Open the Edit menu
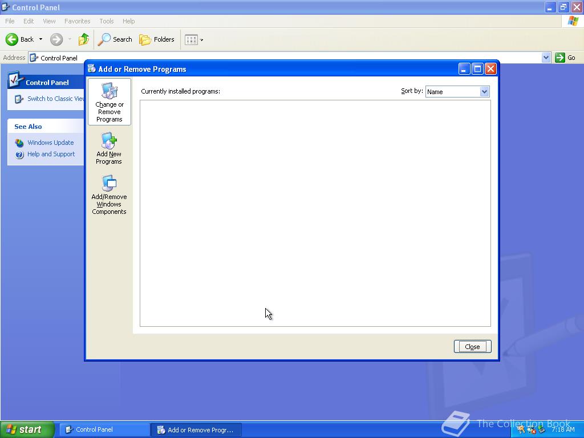Viewport: 584px width, 438px height. tap(29, 21)
